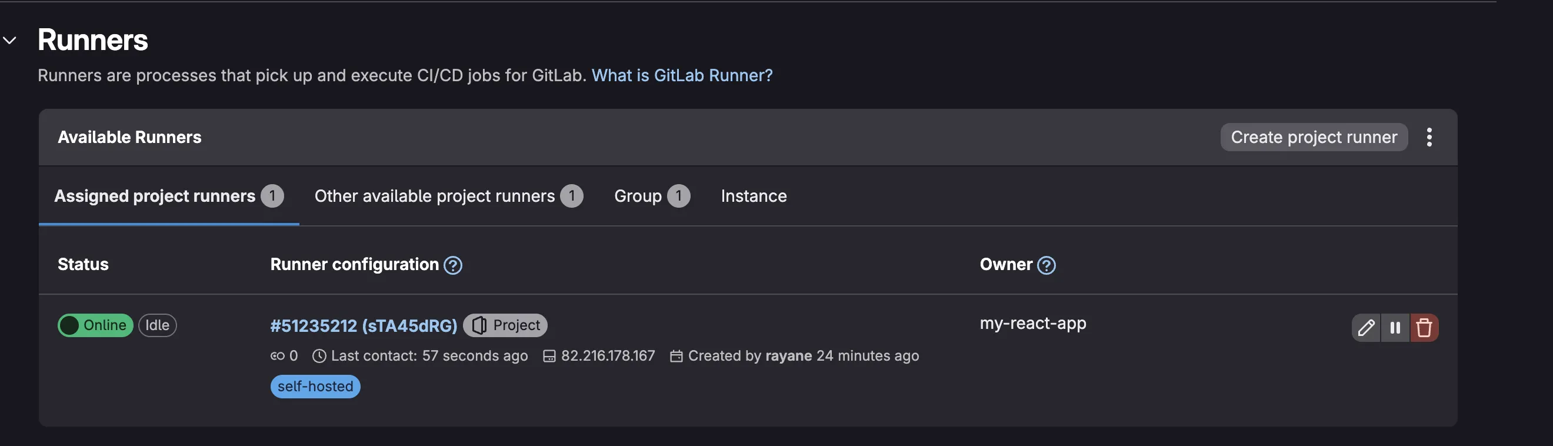Click the Runners section heading

93,41
